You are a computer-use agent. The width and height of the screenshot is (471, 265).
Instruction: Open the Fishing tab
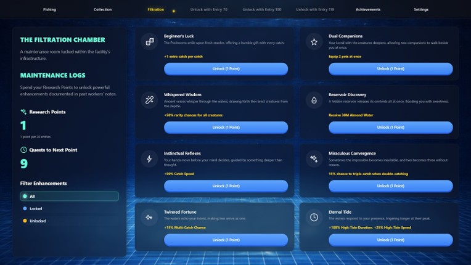[49, 10]
